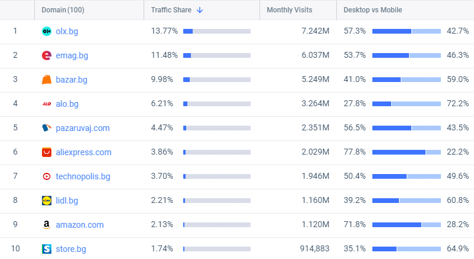Click the alo.bg desktop vs mobile bar
The height and width of the screenshot is (259, 474).
[407, 104]
